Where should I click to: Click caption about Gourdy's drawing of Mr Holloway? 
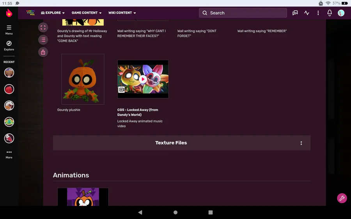[82, 36]
